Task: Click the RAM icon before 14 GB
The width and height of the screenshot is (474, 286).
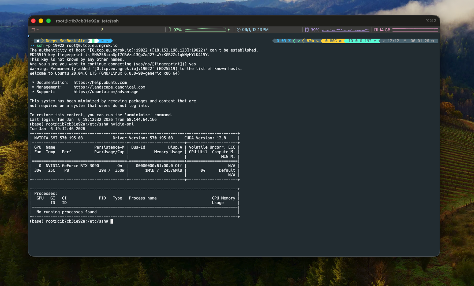Action: [376, 30]
